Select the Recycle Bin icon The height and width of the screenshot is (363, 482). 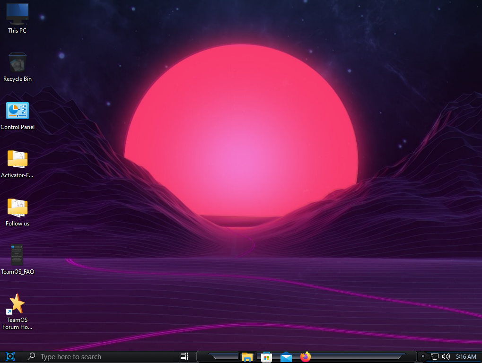click(18, 63)
